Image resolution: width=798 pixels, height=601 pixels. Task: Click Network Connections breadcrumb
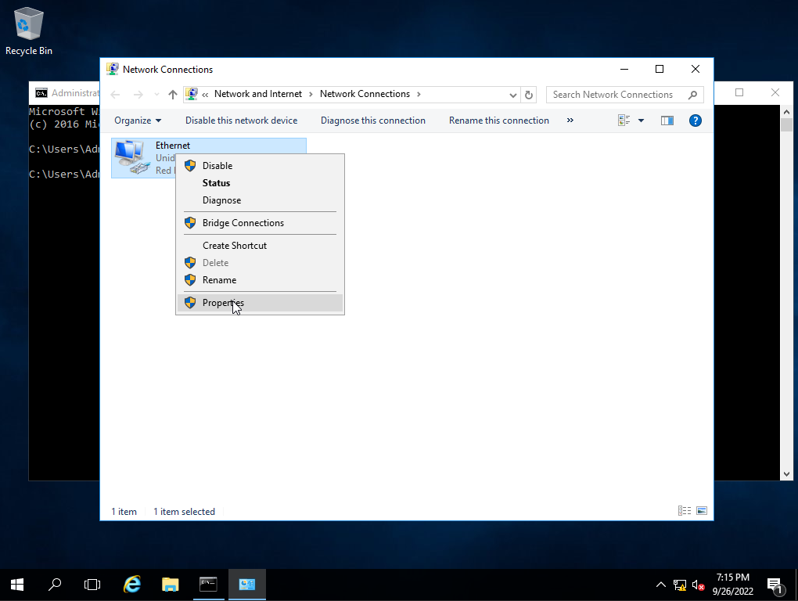tap(365, 94)
